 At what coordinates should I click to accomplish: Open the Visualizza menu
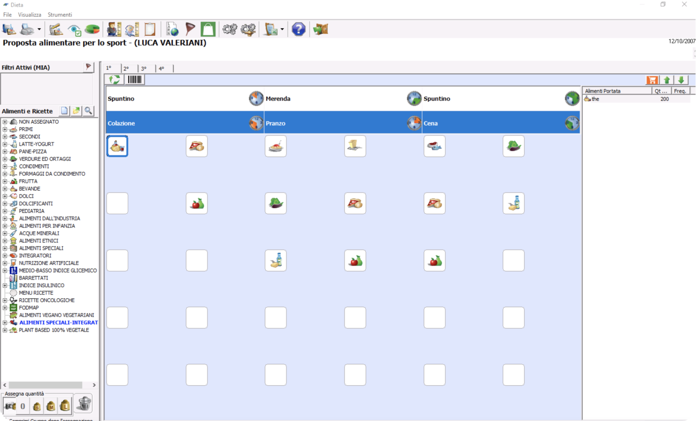coord(30,15)
